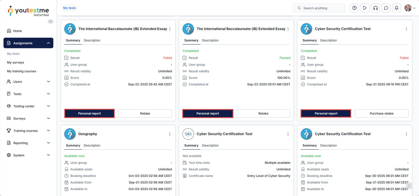Select My surveys in the sidebar
The image size is (419, 196).
(15, 62)
